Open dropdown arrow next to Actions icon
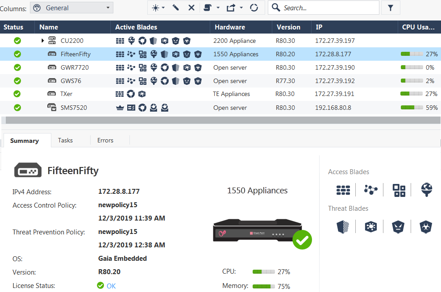The image size is (441, 292). tap(241, 8)
